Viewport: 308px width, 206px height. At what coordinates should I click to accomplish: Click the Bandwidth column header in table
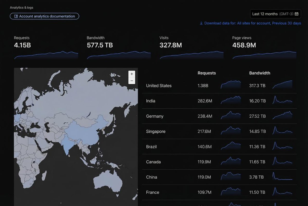click(x=260, y=73)
